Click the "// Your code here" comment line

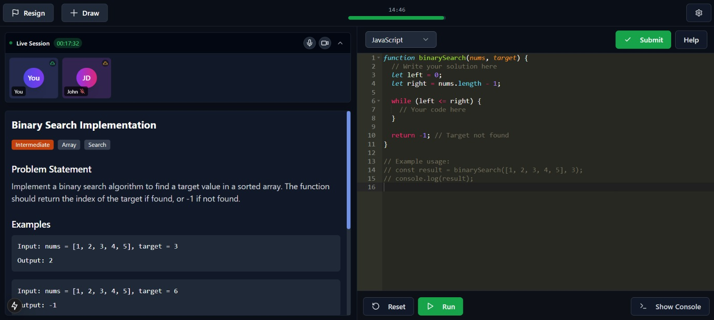click(x=432, y=110)
